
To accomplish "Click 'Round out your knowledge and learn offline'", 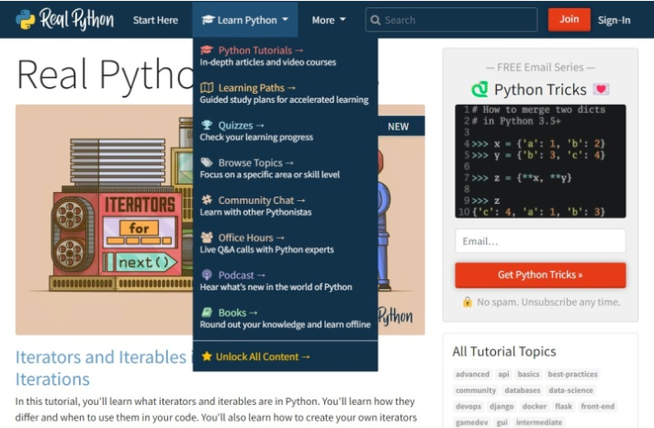I will tap(285, 324).
